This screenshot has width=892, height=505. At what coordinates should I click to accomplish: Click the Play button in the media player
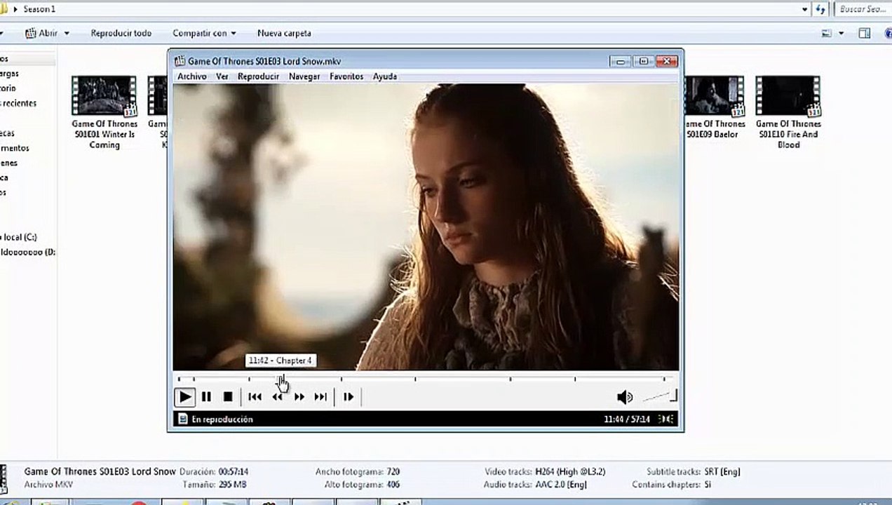(x=185, y=397)
